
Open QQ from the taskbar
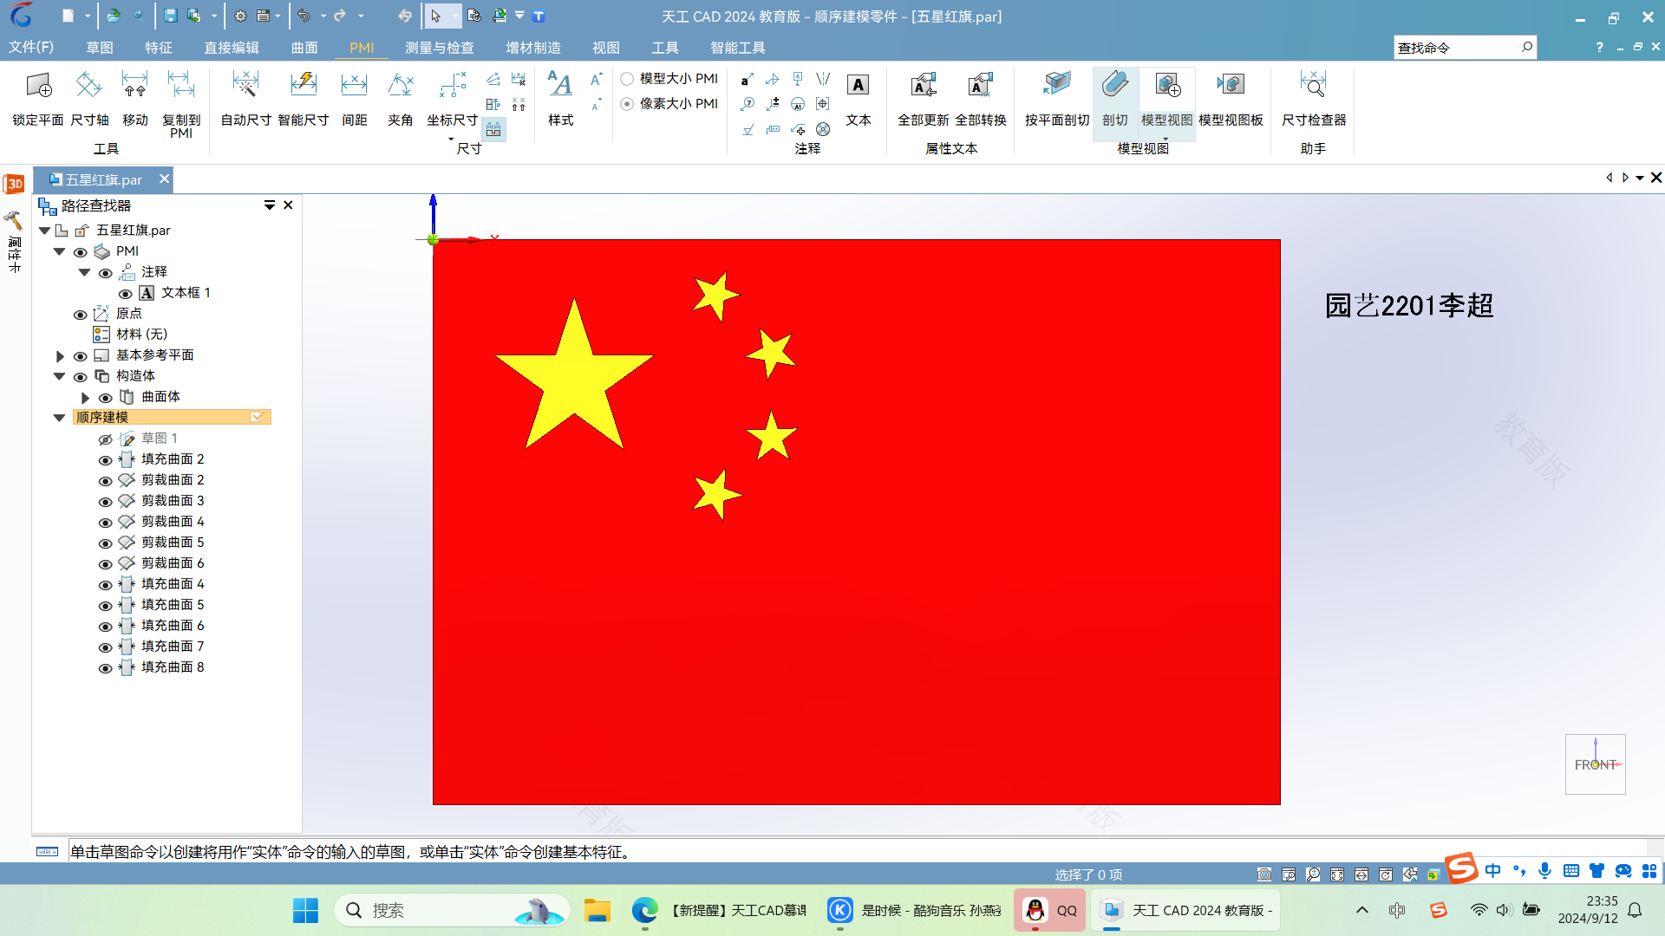click(x=1049, y=911)
